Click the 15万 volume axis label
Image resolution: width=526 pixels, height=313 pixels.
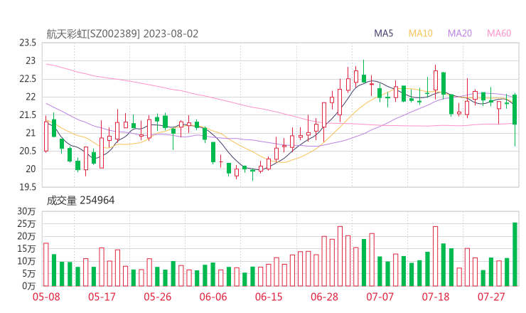[x=26, y=248]
